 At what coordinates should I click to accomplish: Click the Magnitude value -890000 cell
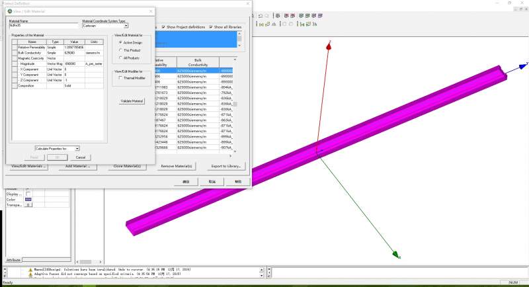(74, 63)
